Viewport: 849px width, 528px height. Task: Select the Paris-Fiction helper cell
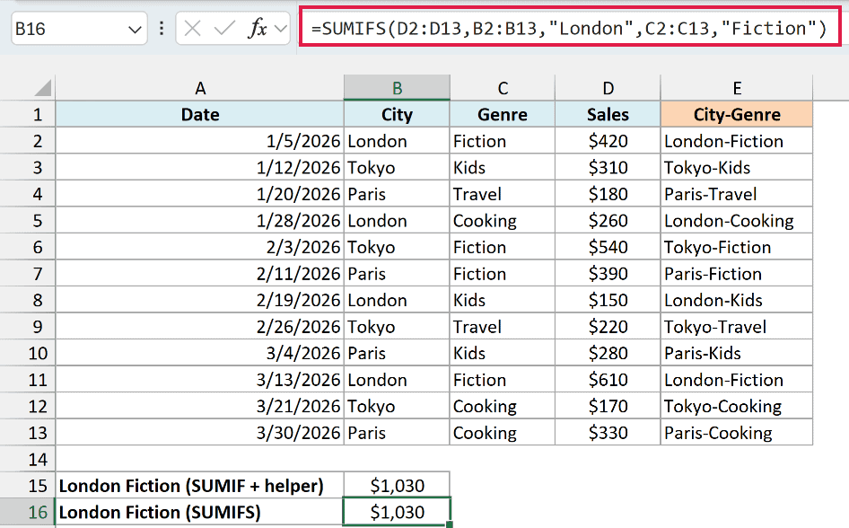coord(737,274)
